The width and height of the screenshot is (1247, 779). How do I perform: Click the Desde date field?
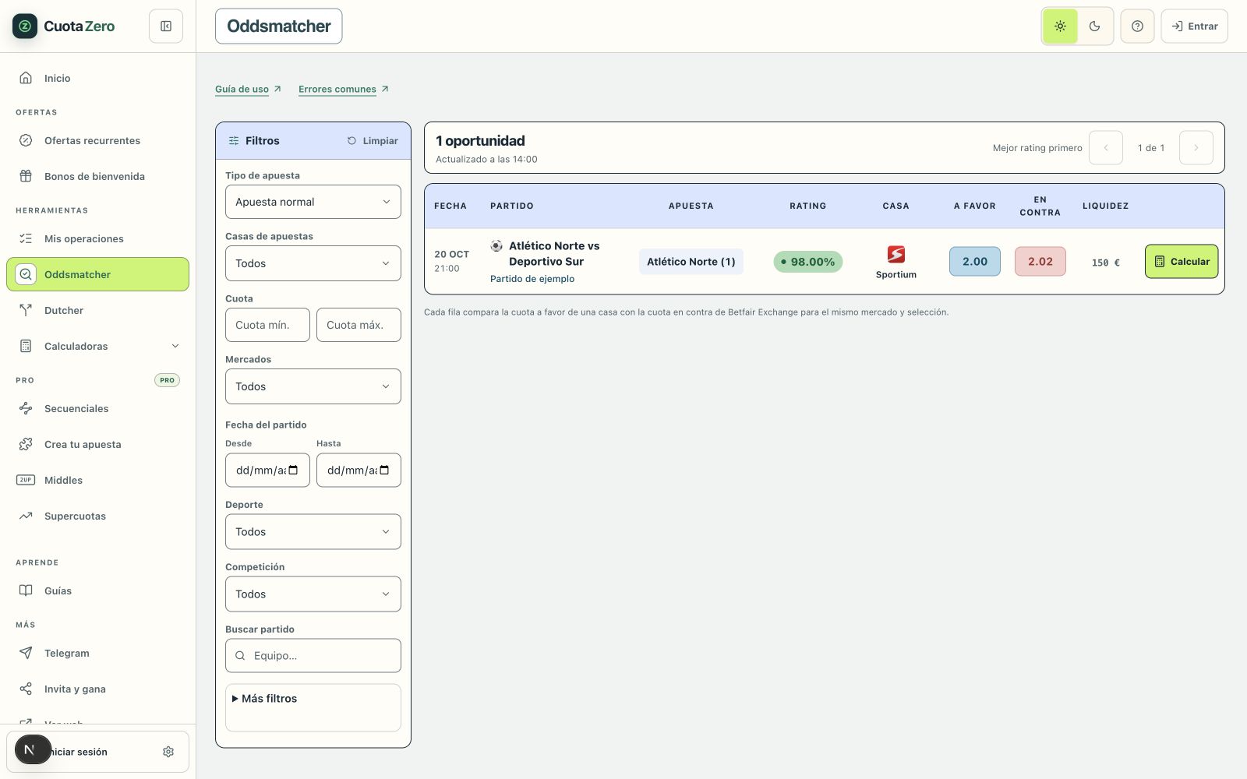pos(267,471)
